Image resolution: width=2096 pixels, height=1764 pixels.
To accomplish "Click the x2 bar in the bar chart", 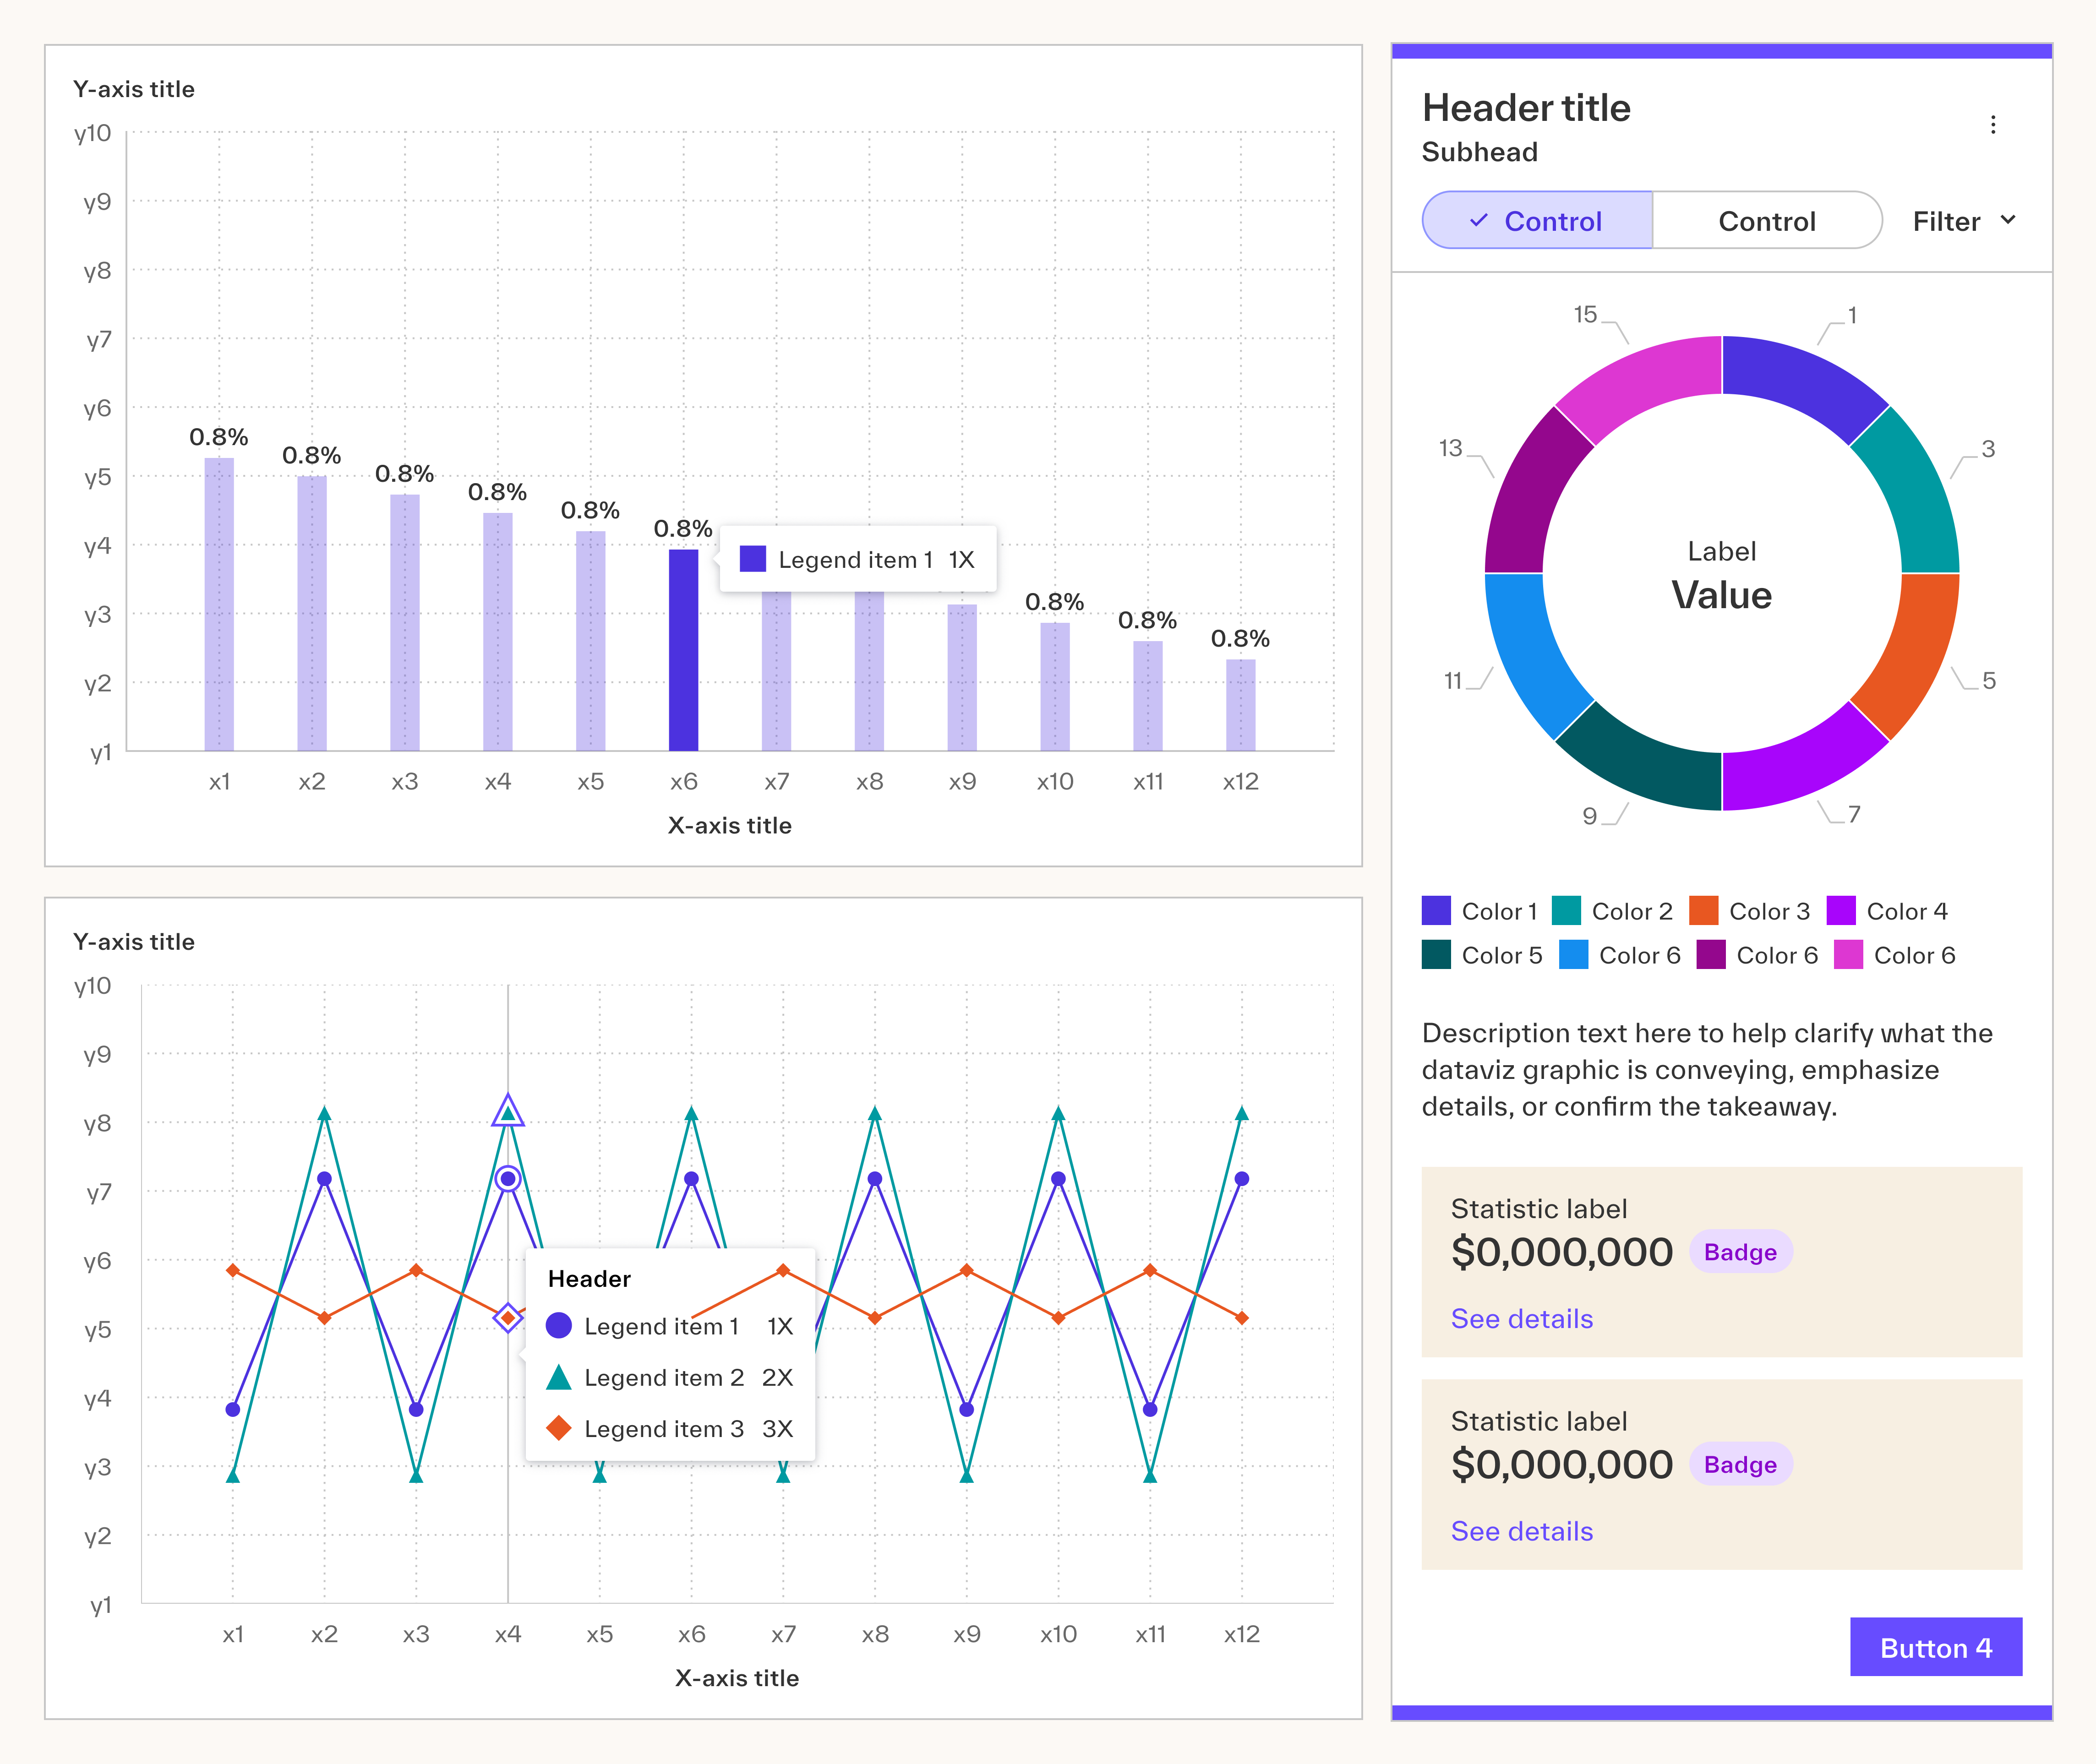I will [312, 613].
